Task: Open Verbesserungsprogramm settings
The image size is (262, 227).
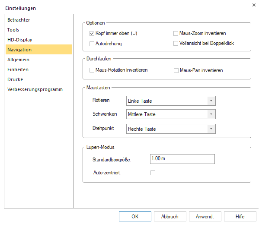Action: click(x=35, y=89)
